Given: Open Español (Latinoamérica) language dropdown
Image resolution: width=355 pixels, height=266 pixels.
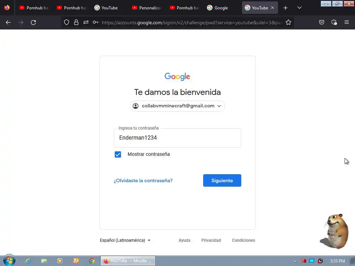Looking at the screenshot, I should [x=125, y=240].
